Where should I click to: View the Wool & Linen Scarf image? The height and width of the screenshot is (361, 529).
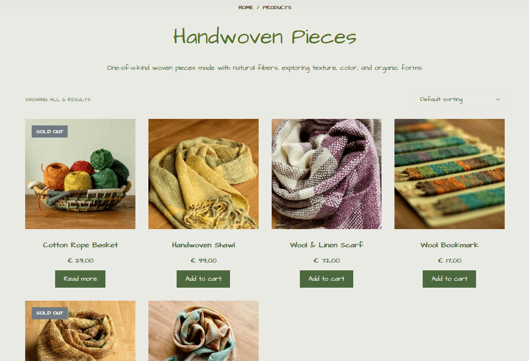326,174
